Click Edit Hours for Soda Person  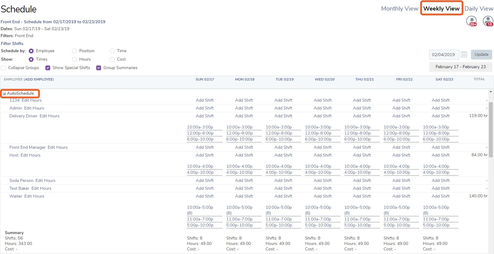[45, 180]
